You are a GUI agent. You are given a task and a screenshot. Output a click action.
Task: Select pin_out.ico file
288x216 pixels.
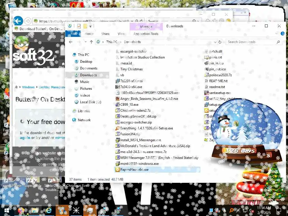215,69
